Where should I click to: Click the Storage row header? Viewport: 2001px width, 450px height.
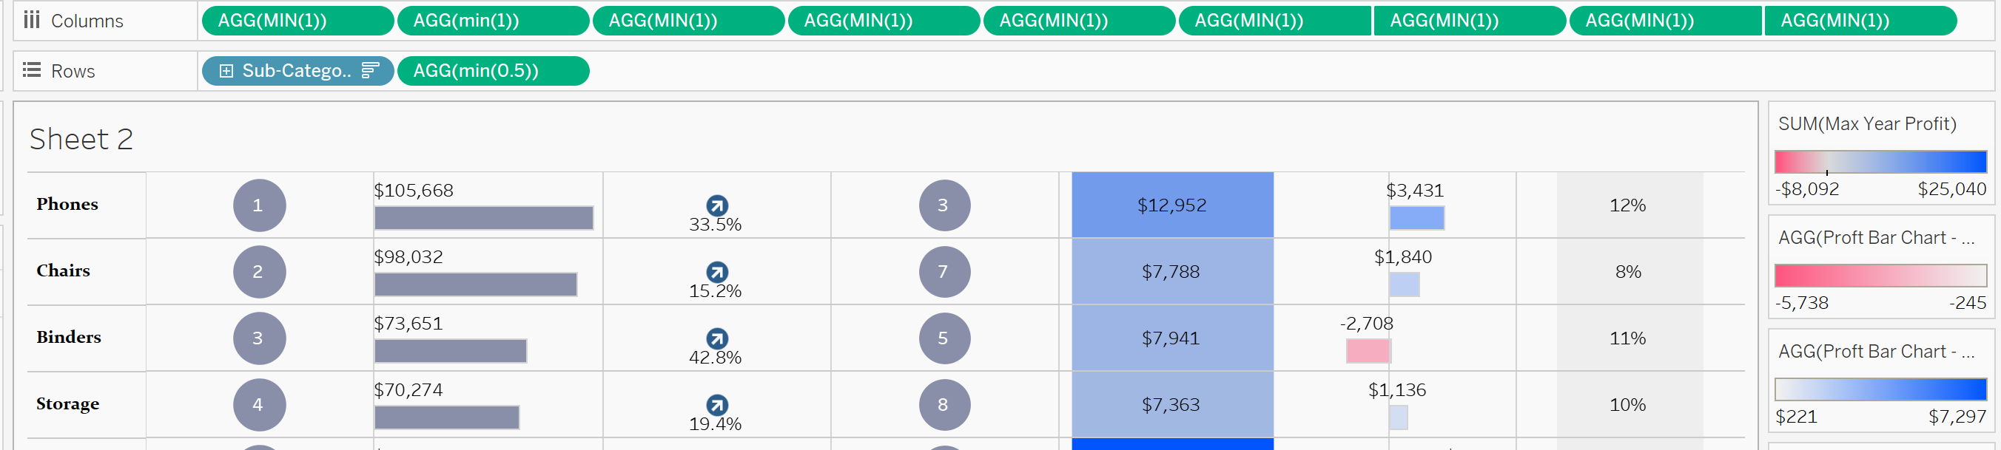coord(67,404)
